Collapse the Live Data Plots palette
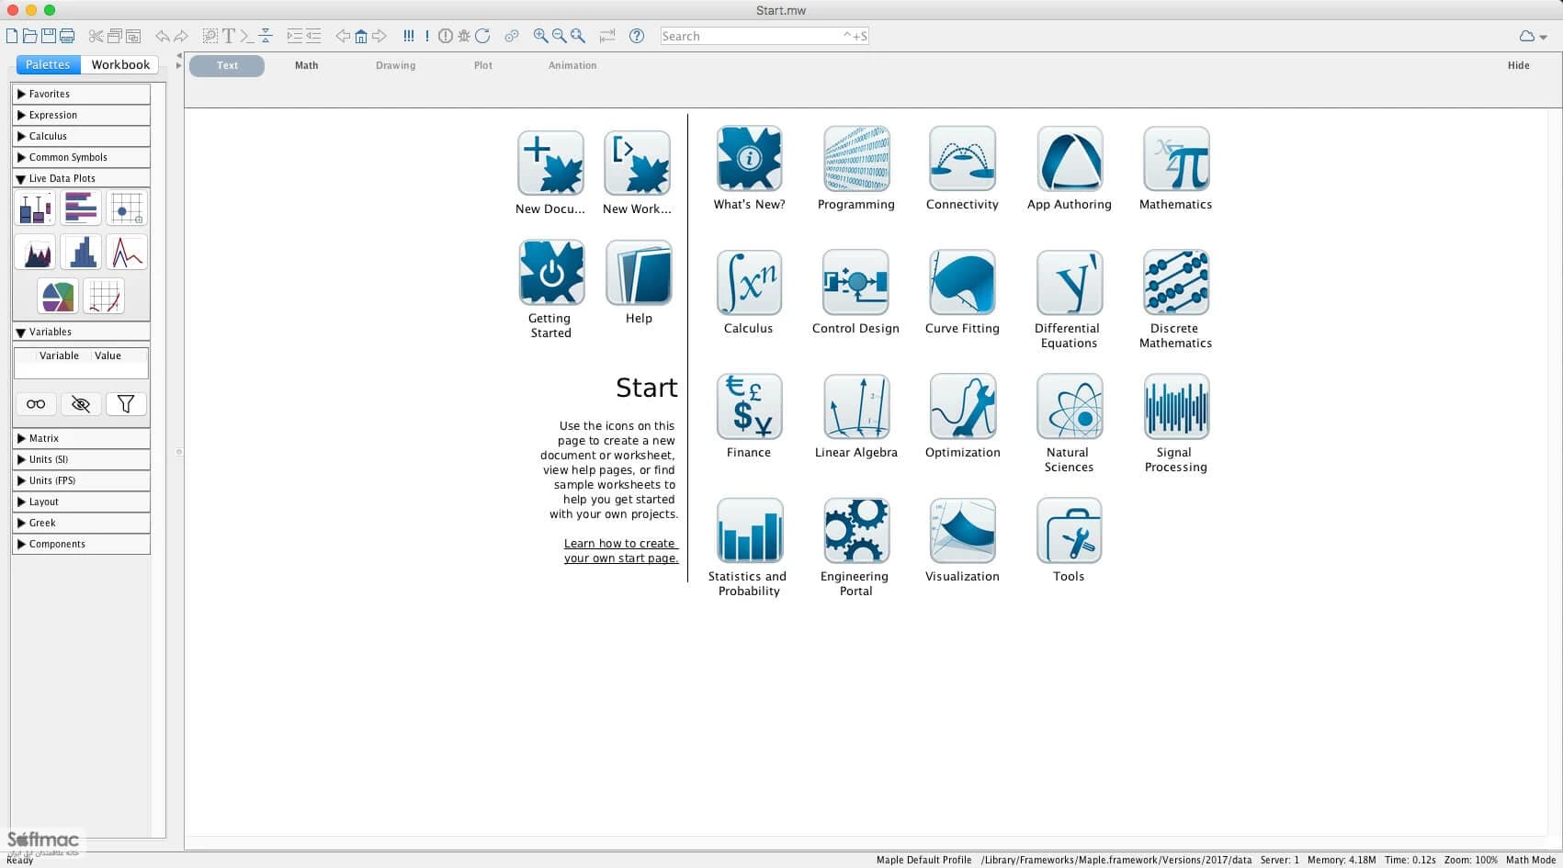1563x868 pixels. 81,178
